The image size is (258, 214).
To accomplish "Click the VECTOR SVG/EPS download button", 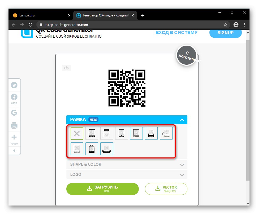I will [x=166, y=189].
